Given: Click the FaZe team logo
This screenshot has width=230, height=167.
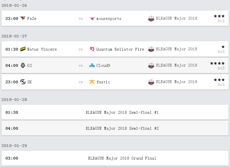Looking at the screenshot, I should pyautogui.click(x=23, y=18).
